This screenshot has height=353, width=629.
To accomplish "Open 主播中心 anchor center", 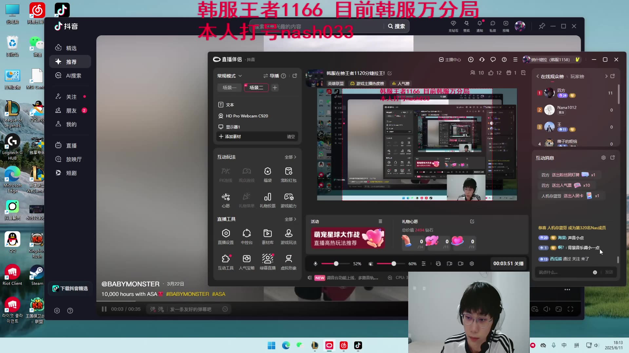I will tap(450, 59).
